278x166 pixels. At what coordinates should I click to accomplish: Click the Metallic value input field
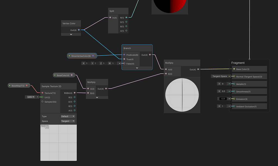point(223,84)
